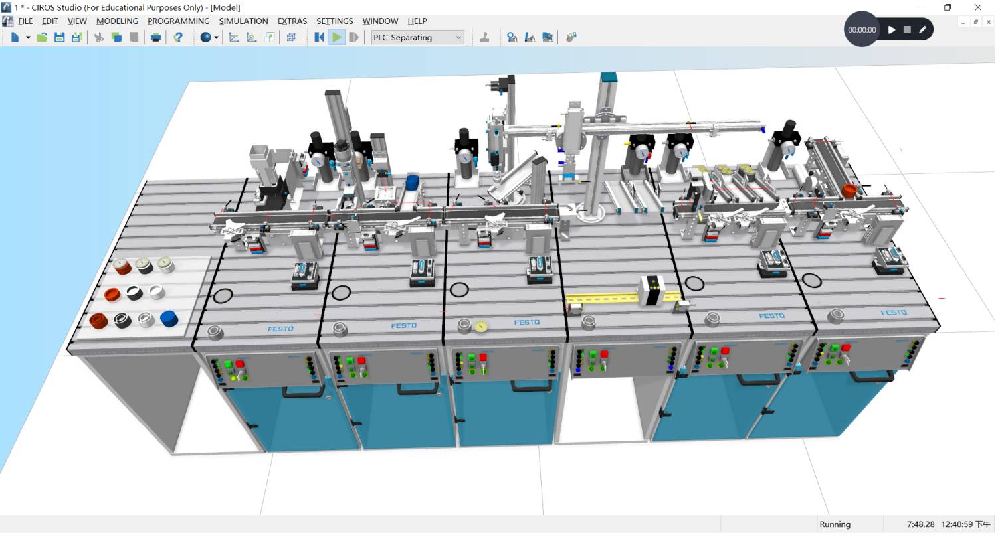This screenshot has height=537, width=1002.
Task: Click the recorder pencil annotate button
Action: click(922, 30)
